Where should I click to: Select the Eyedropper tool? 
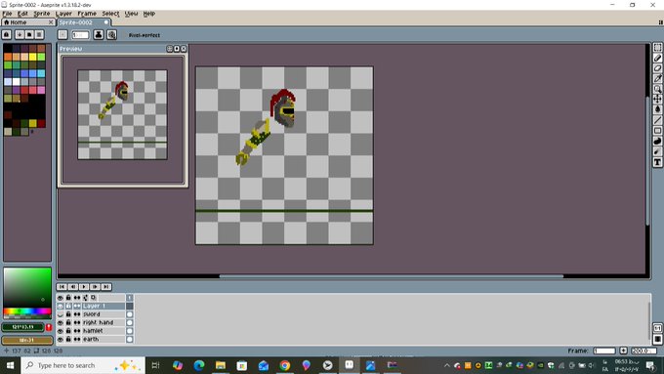click(x=657, y=78)
